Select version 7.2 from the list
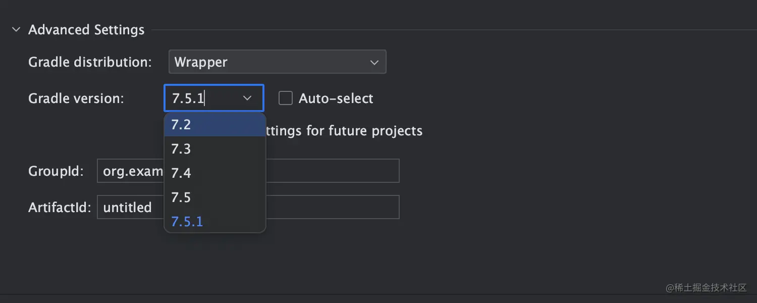This screenshot has width=757, height=303. [x=215, y=125]
